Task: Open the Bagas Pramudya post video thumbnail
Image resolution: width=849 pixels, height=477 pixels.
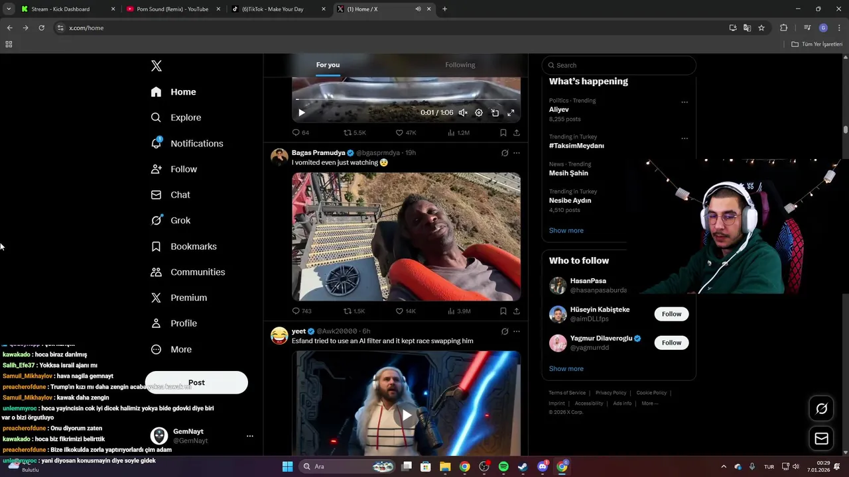Action: coord(406,237)
